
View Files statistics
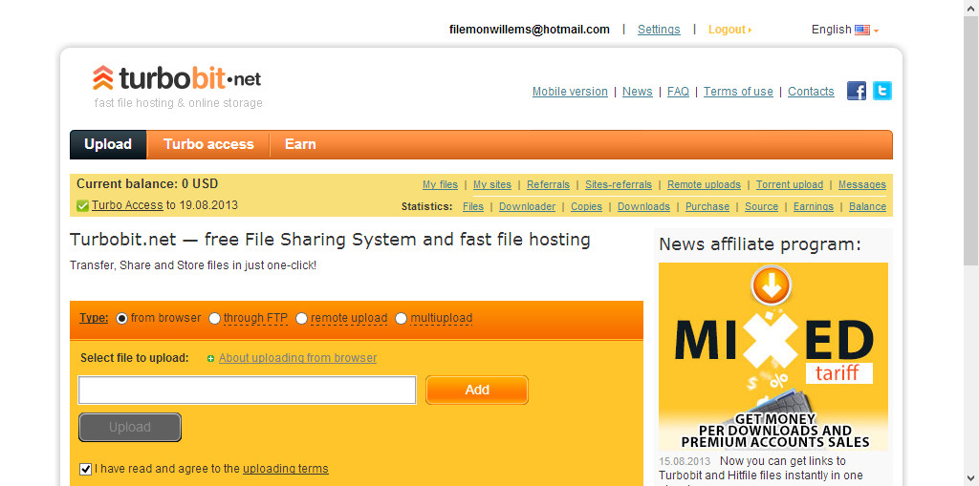point(473,206)
